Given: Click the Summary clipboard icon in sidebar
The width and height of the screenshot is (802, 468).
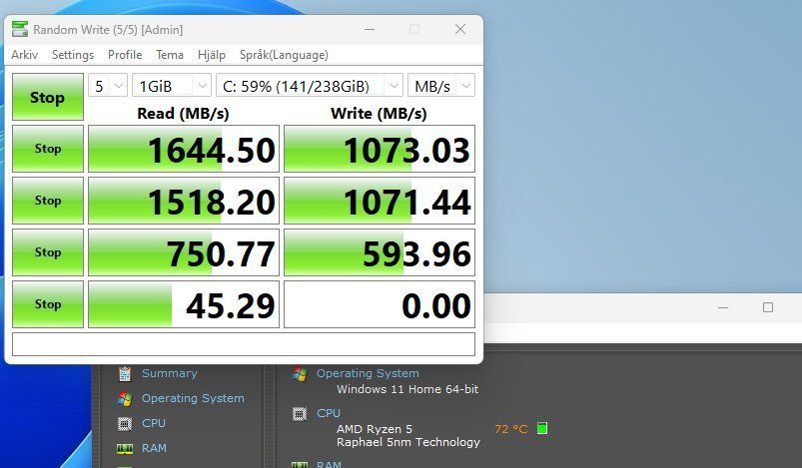Looking at the screenshot, I should click(x=124, y=373).
